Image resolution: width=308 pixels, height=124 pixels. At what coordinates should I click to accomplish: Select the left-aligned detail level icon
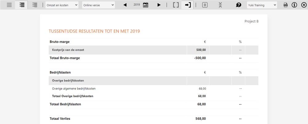(x=9, y=5)
